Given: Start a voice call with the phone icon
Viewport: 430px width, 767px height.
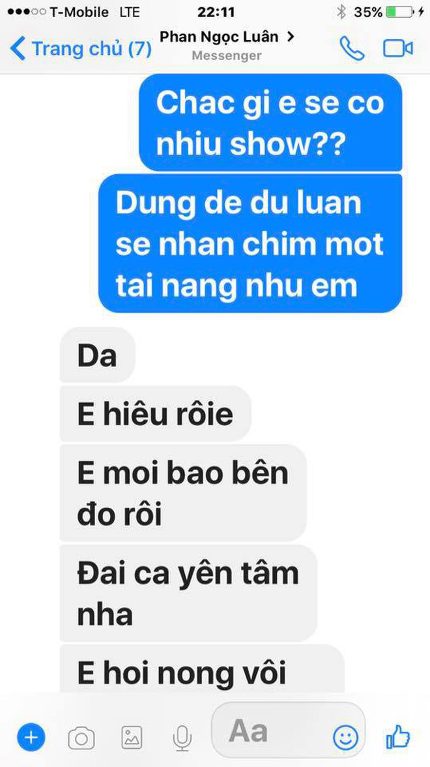Looking at the screenshot, I should click(x=352, y=48).
